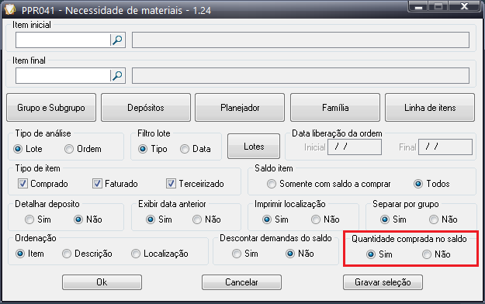Sort by Item in Ordenação
This screenshot has height=304, width=485.
pyautogui.click(x=20, y=254)
